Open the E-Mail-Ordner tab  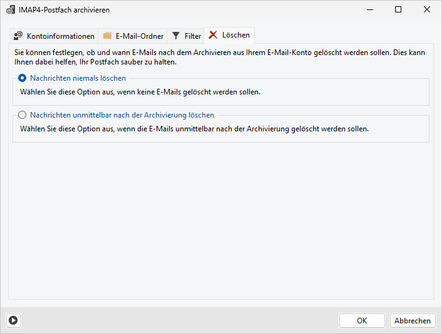(x=139, y=36)
